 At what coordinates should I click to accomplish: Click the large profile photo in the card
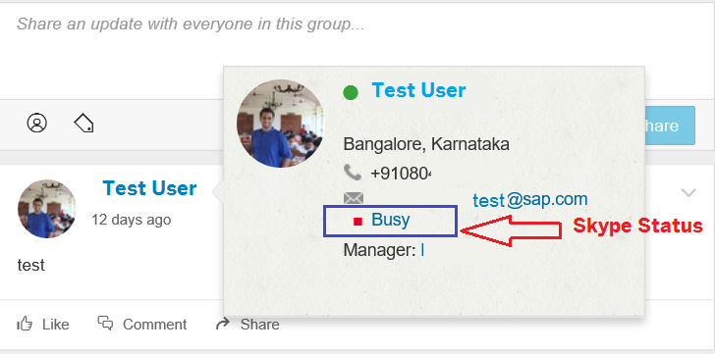[281, 124]
